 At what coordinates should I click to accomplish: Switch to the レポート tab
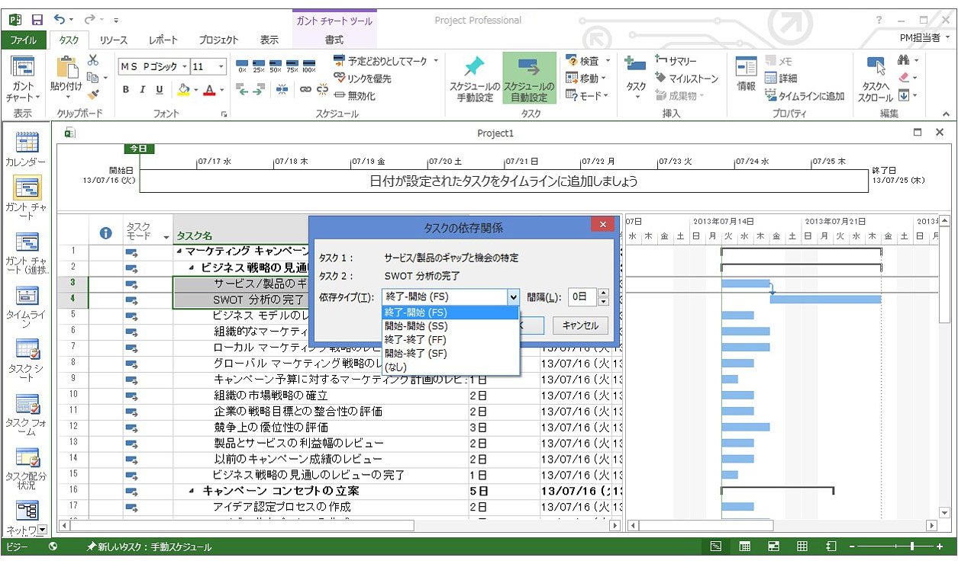click(x=163, y=40)
